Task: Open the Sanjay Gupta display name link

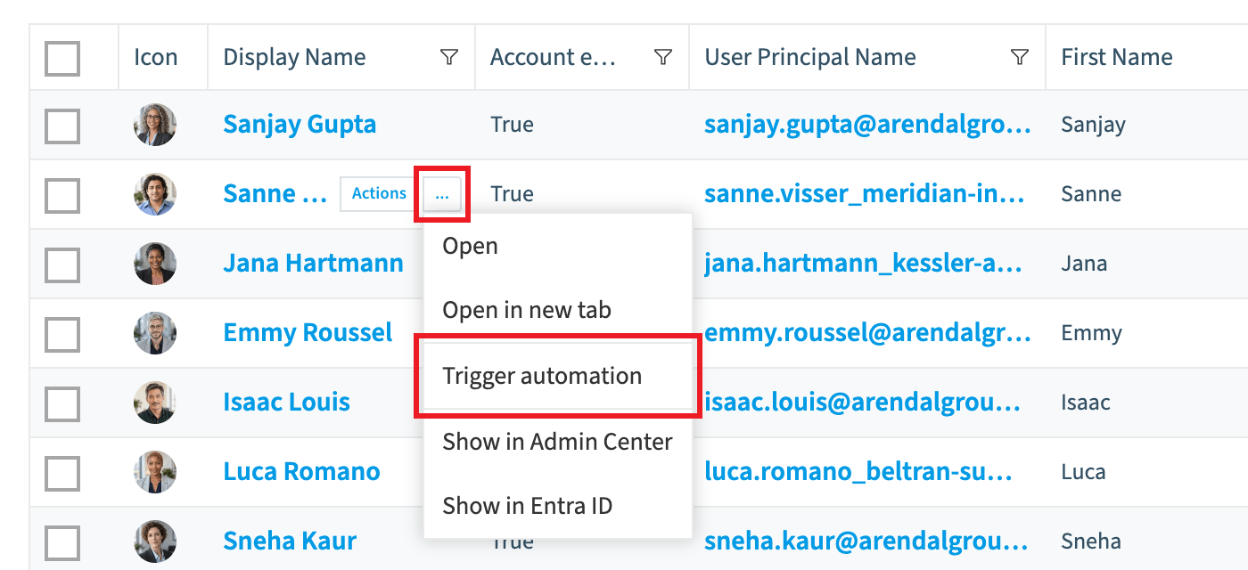Action: pyautogui.click(x=300, y=124)
